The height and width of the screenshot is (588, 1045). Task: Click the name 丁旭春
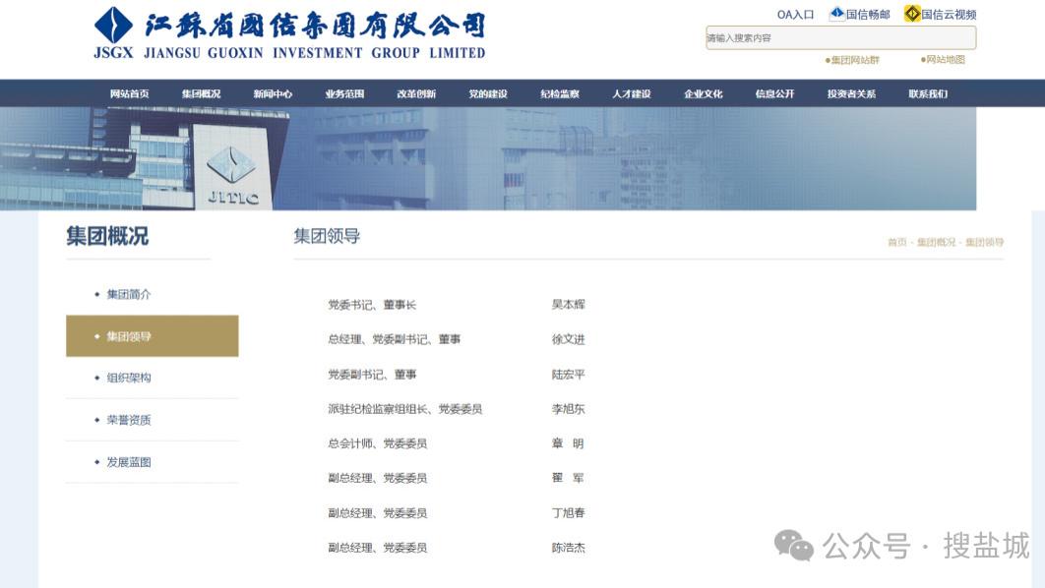tap(569, 512)
